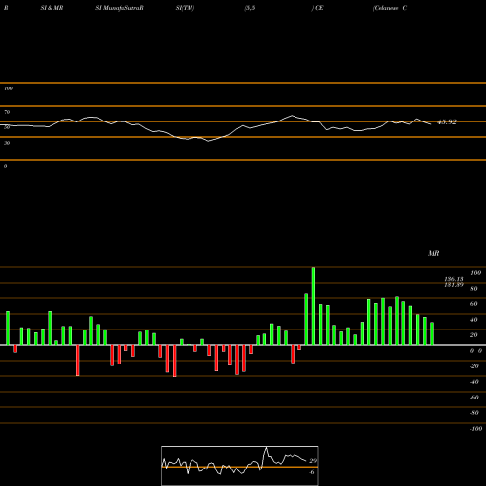This screenshot has height=486, width=486.
Task: Click the tallest green MR bar
Action: tap(313, 306)
